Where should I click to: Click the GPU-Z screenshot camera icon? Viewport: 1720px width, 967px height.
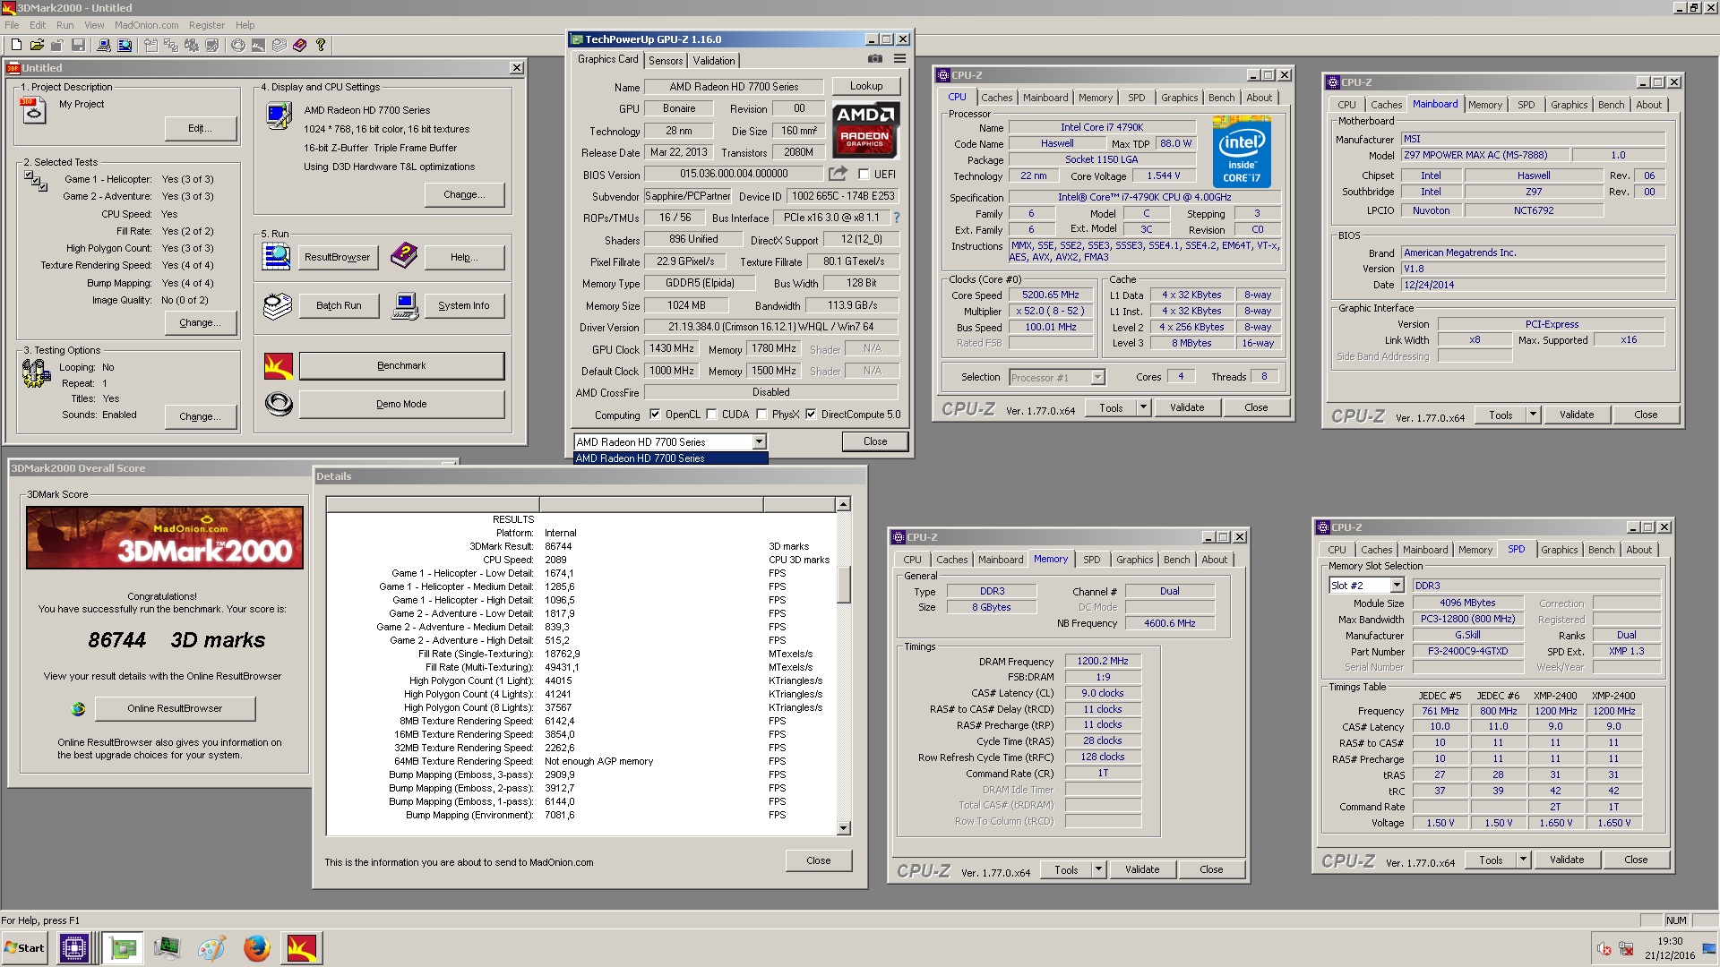[x=874, y=59]
